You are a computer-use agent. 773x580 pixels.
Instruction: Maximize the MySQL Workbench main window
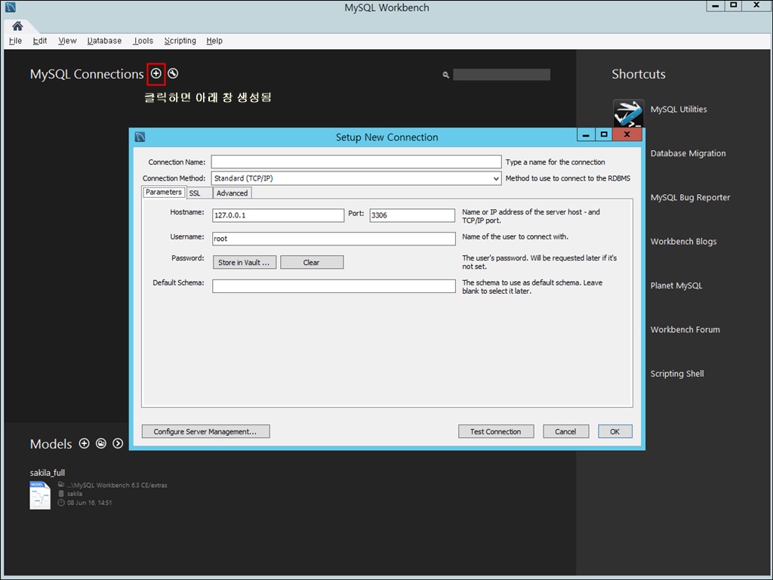point(734,5)
